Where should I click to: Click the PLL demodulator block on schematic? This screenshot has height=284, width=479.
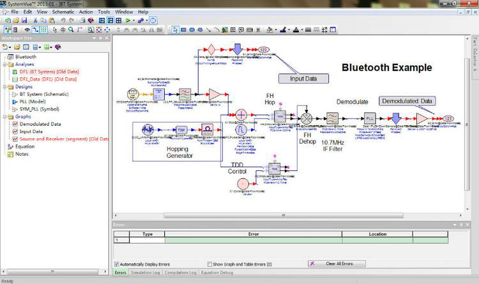[x=370, y=118]
